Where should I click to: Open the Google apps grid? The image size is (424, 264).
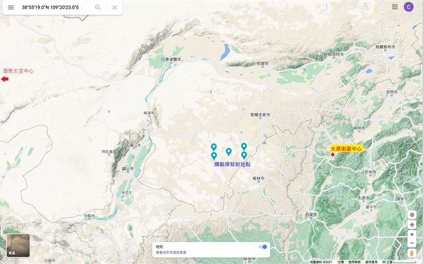coord(395,6)
